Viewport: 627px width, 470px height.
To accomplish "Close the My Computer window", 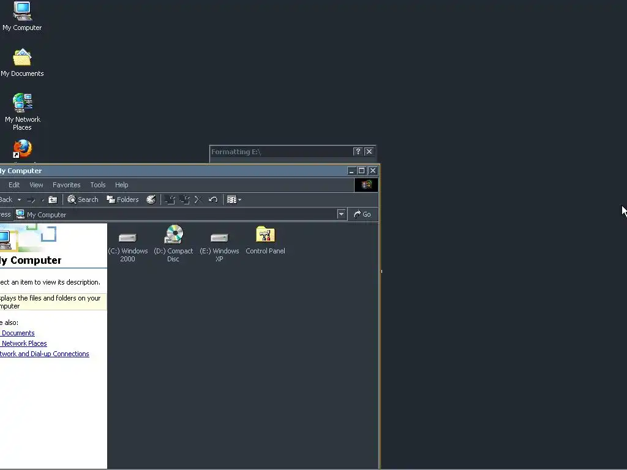I will tap(373, 171).
